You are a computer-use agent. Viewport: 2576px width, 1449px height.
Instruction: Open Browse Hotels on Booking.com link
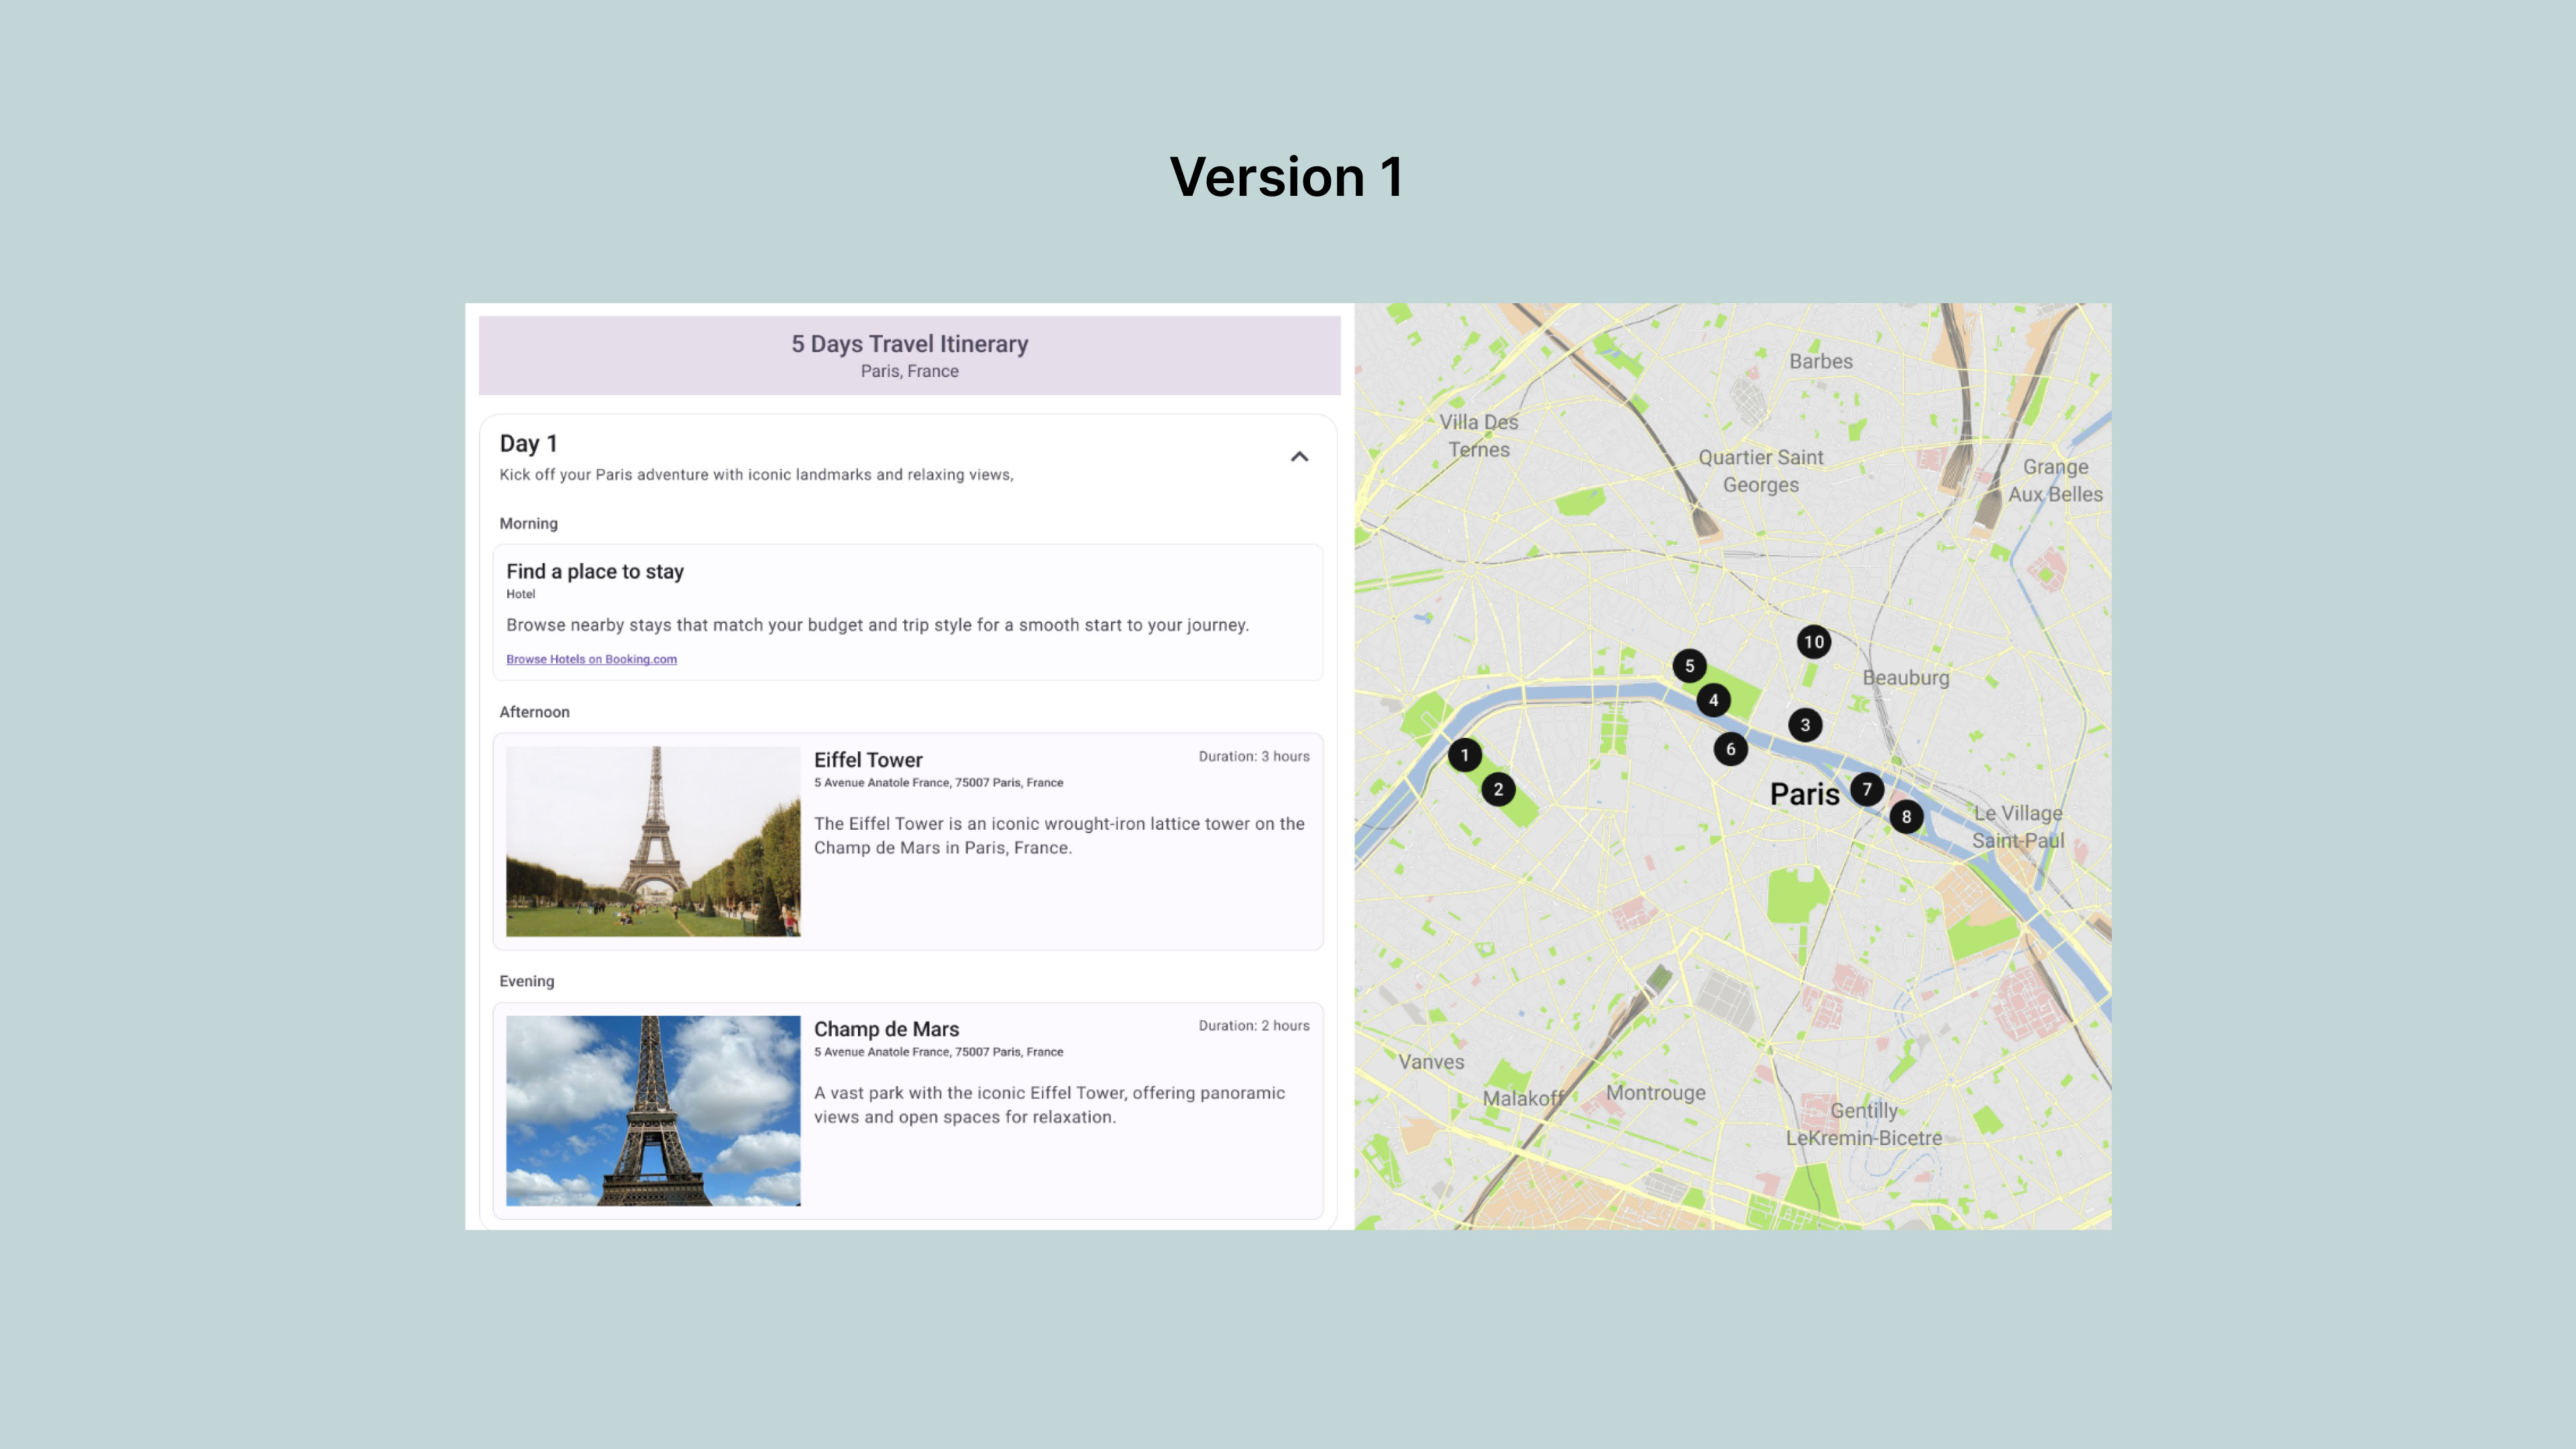[591, 659]
